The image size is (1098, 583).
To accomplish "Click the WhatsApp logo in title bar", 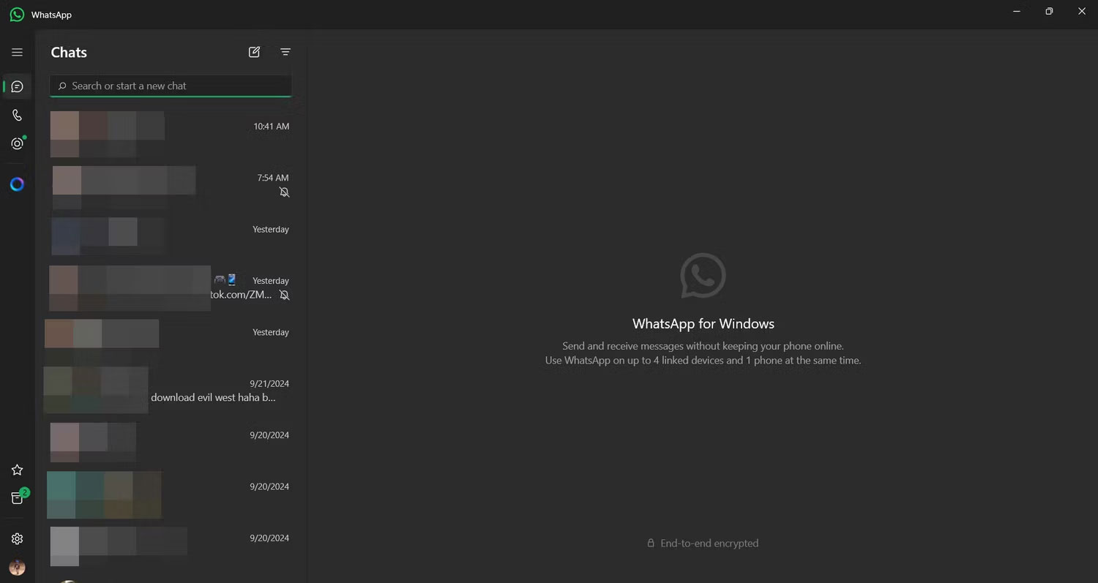I will pos(17,15).
